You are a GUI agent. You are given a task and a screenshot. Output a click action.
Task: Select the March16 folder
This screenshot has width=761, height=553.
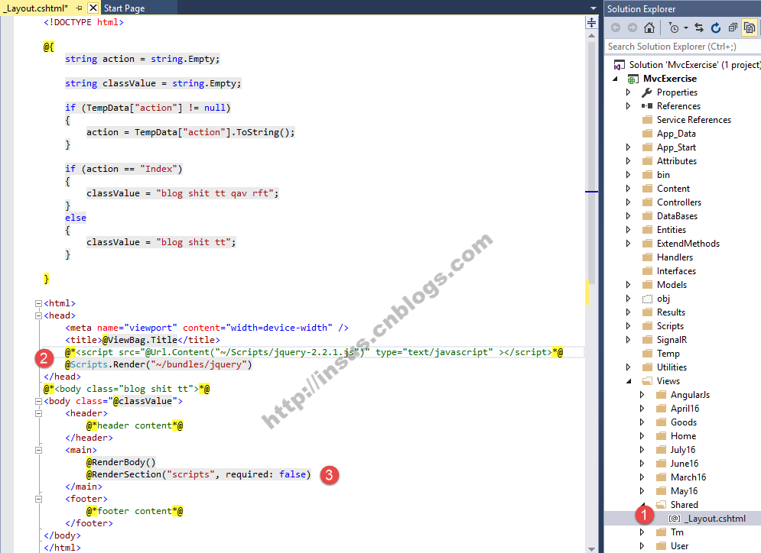pyautogui.click(x=688, y=477)
